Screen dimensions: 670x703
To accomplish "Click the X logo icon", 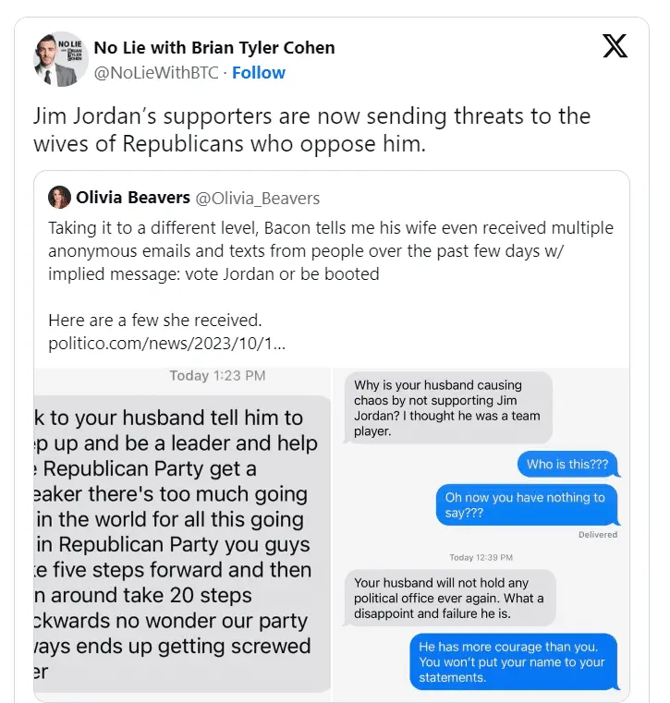I will point(615,46).
